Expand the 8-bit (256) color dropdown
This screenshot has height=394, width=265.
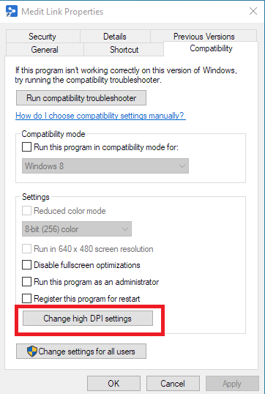click(77, 229)
